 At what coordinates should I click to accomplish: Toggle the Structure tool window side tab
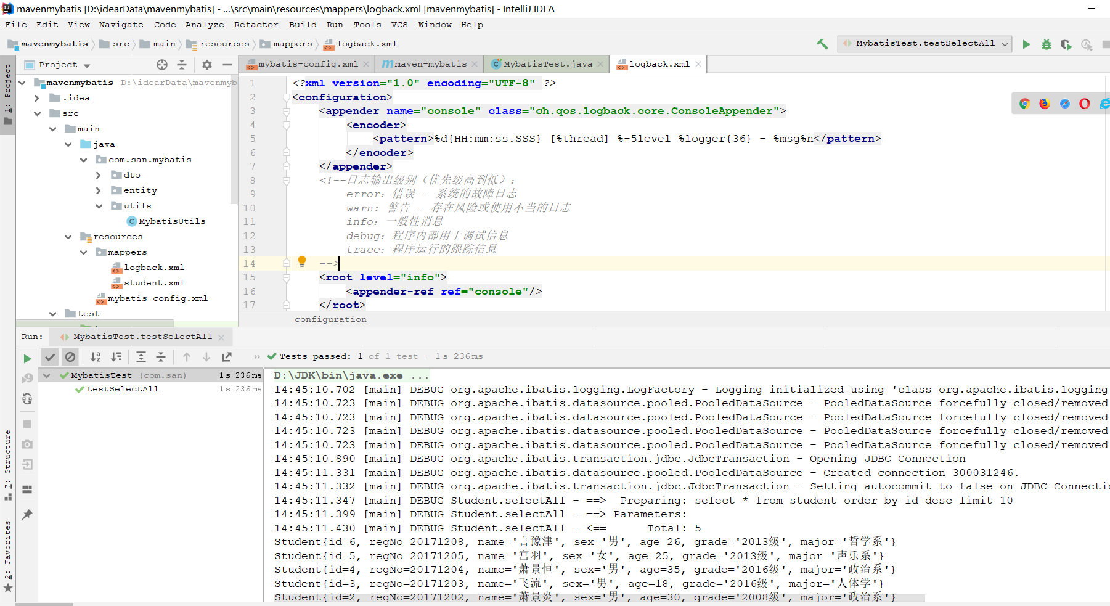coord(8,465)
